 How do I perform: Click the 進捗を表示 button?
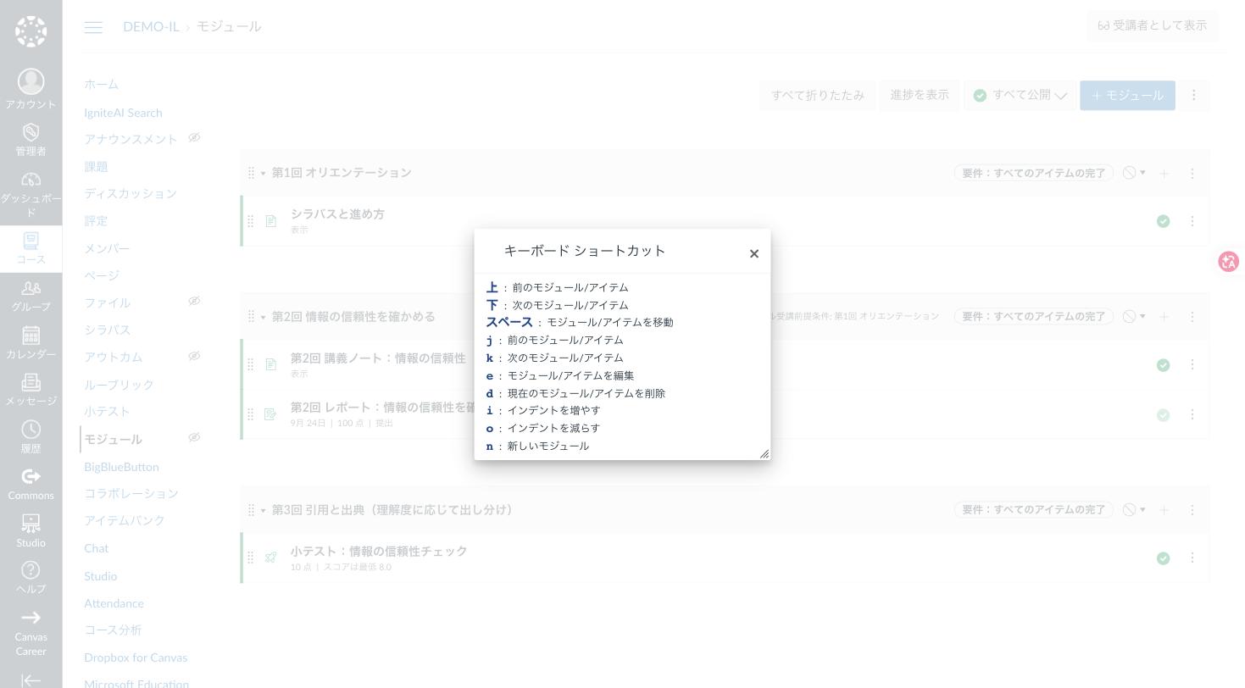pos(920,95)
